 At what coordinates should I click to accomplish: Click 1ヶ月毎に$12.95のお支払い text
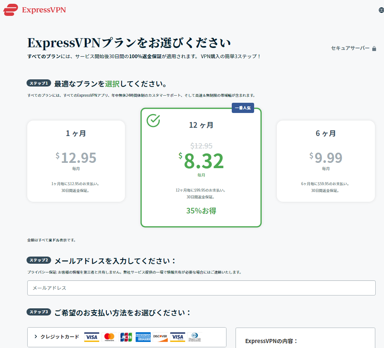(x=75, y=184)
